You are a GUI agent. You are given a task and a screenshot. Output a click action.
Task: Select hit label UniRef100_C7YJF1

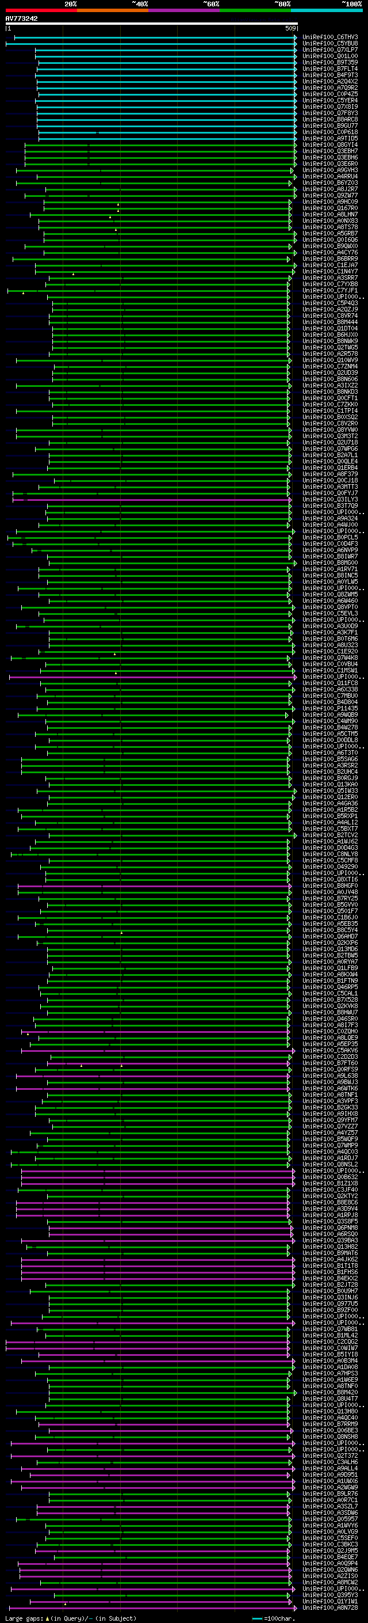[x=330, y=290]
